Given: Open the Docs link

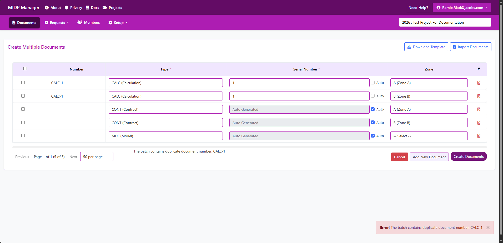Looking at the screenshot, I should 92,8.
